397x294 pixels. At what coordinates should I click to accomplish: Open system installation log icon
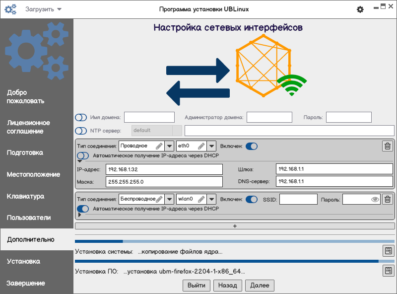[x=389, y=251]
